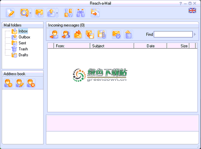Click the send mail envelope icon
Viewport: 201px width, 149px height.
coord(51,13)
